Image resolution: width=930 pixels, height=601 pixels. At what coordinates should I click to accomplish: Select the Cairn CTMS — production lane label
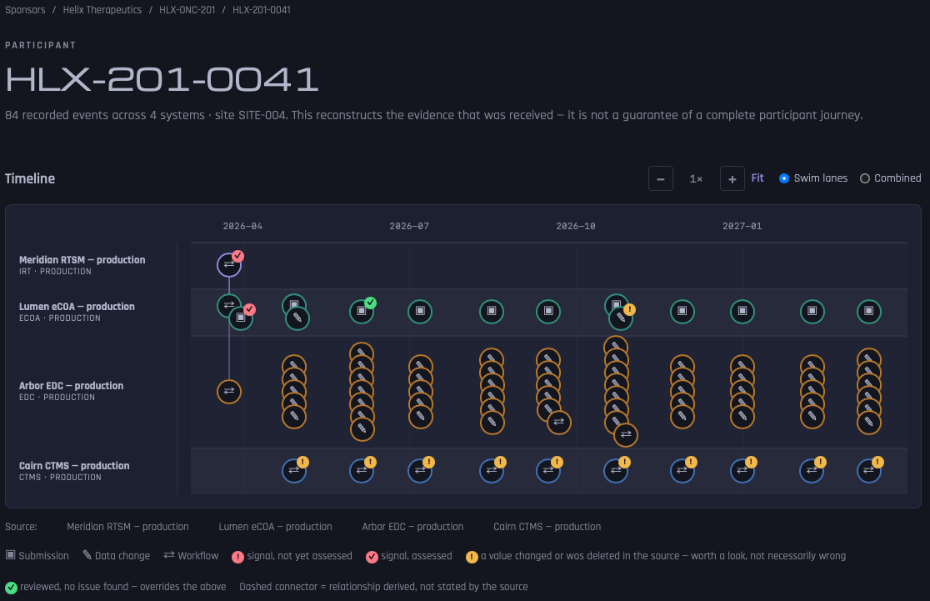pyautogui.click(x=74, y=466)
